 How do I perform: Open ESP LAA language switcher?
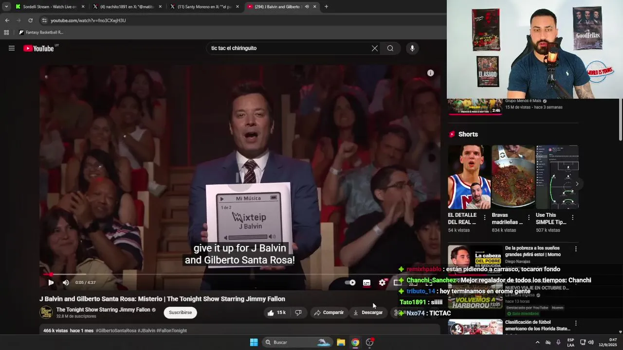click(x=570, y=342)
